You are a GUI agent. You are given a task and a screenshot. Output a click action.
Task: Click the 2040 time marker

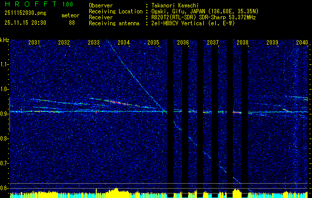[302, 42]
